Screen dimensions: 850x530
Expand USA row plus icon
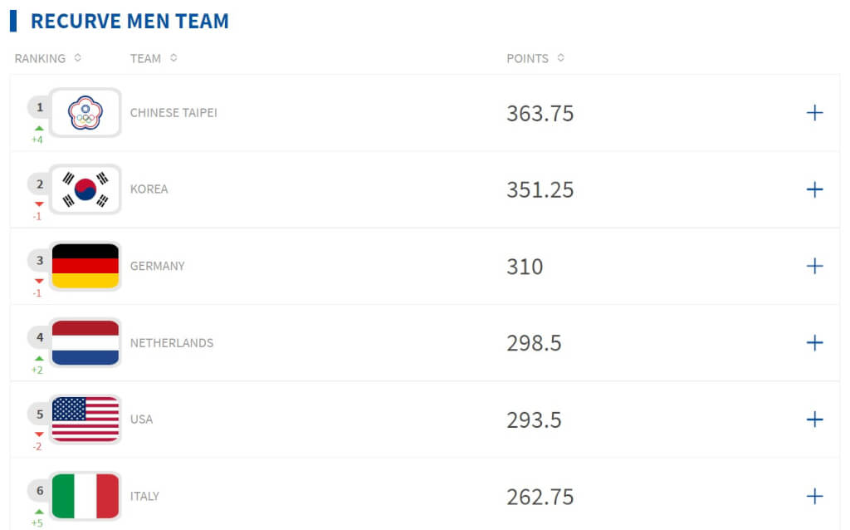[814, 420]
